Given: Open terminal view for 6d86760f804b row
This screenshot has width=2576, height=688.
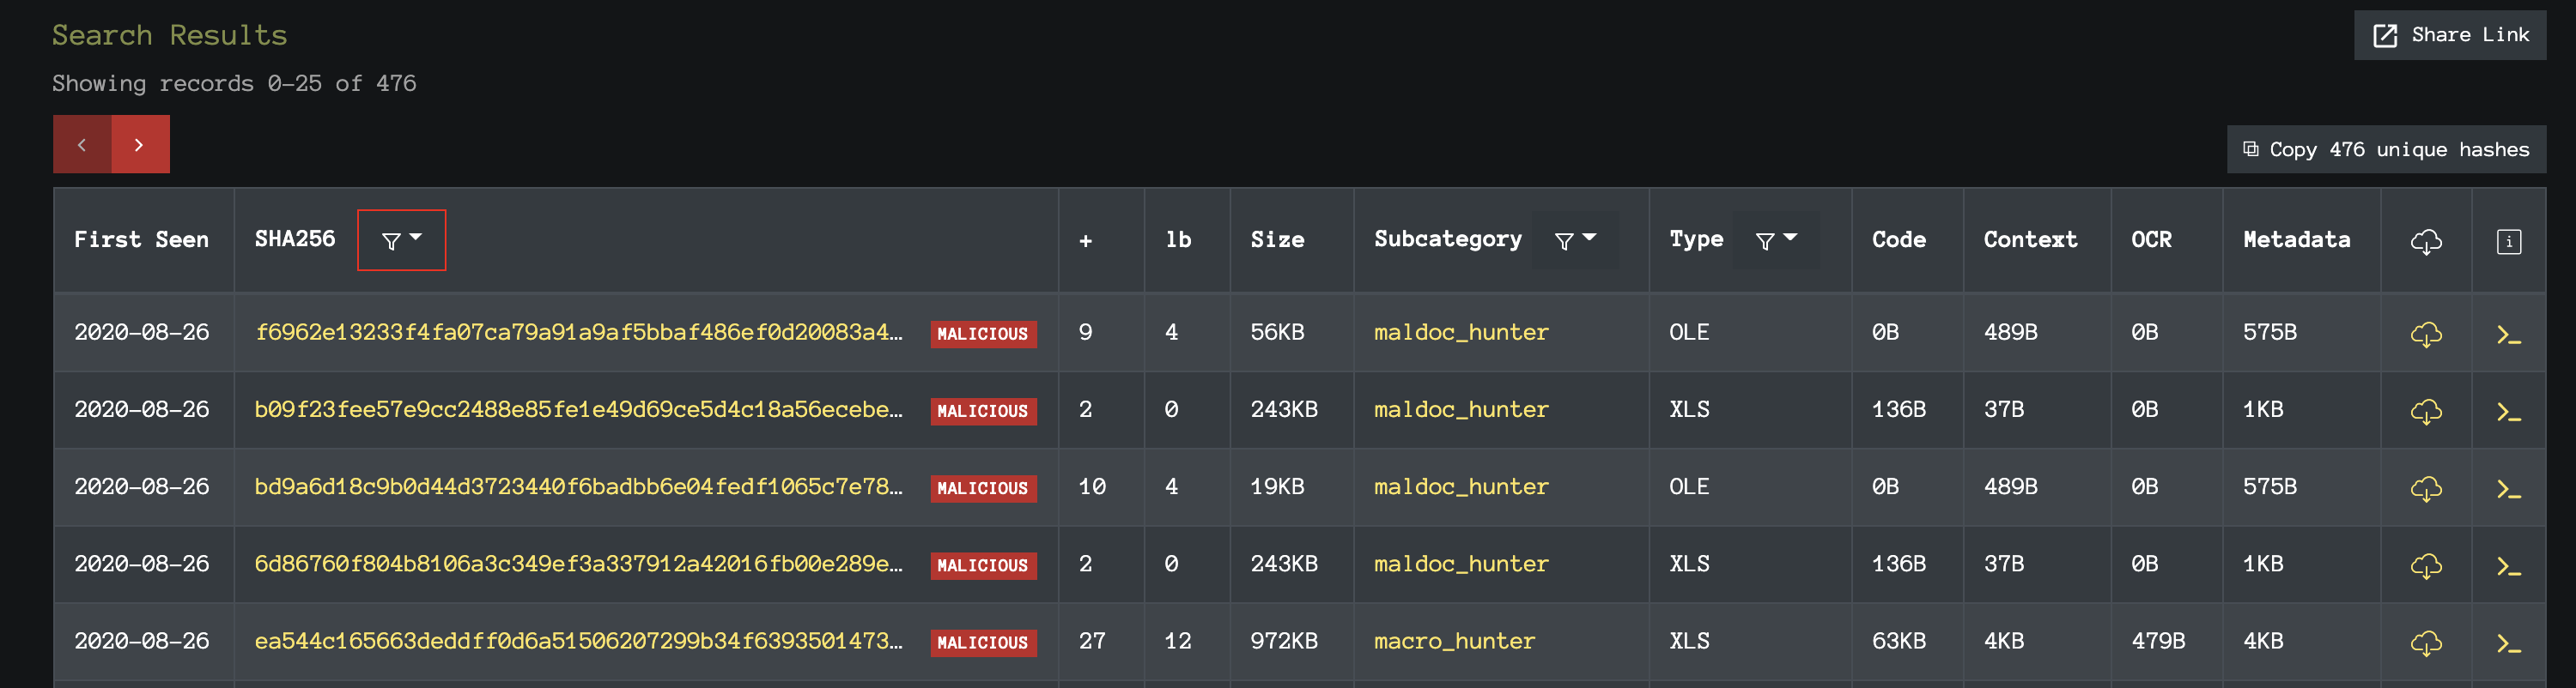Looking at the screenshot, I should 2508,566.
